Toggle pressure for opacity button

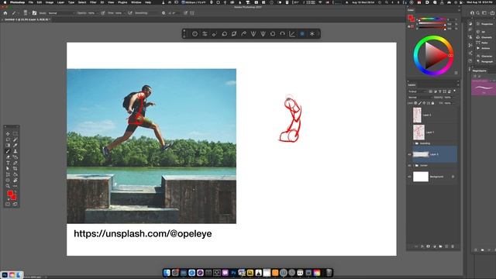[x=103, y=13]
